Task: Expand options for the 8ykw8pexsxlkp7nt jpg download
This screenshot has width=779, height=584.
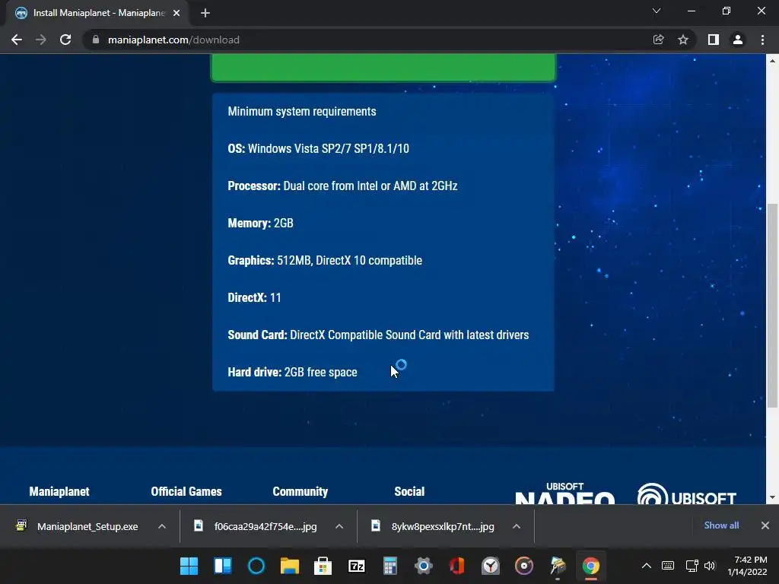Action: 517,526
